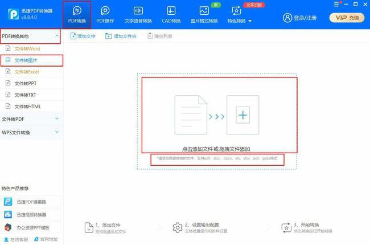The image size is (370, 245).
Task: Open 迅捷视频转换器 product recommendation
Action: [30, 215]
